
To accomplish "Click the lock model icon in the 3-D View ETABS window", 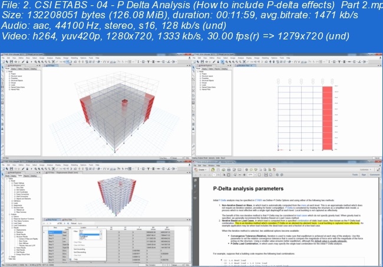I will click(x=27, y=62).
